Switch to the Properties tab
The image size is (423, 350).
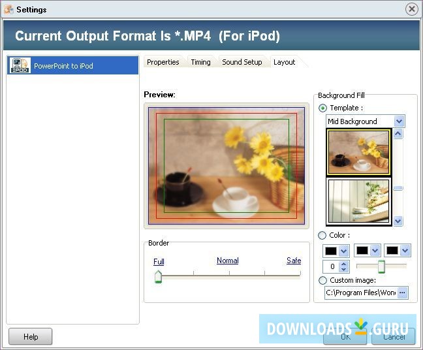(x=163, y=62)
